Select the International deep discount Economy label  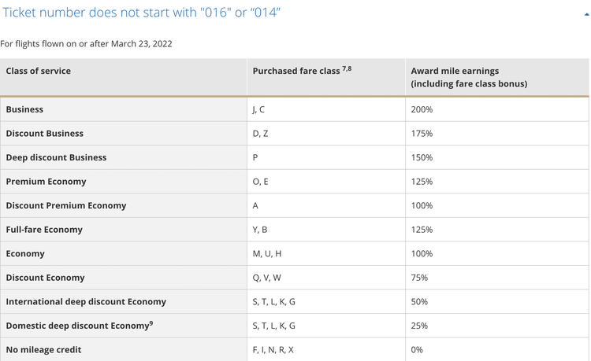[86, 301]
